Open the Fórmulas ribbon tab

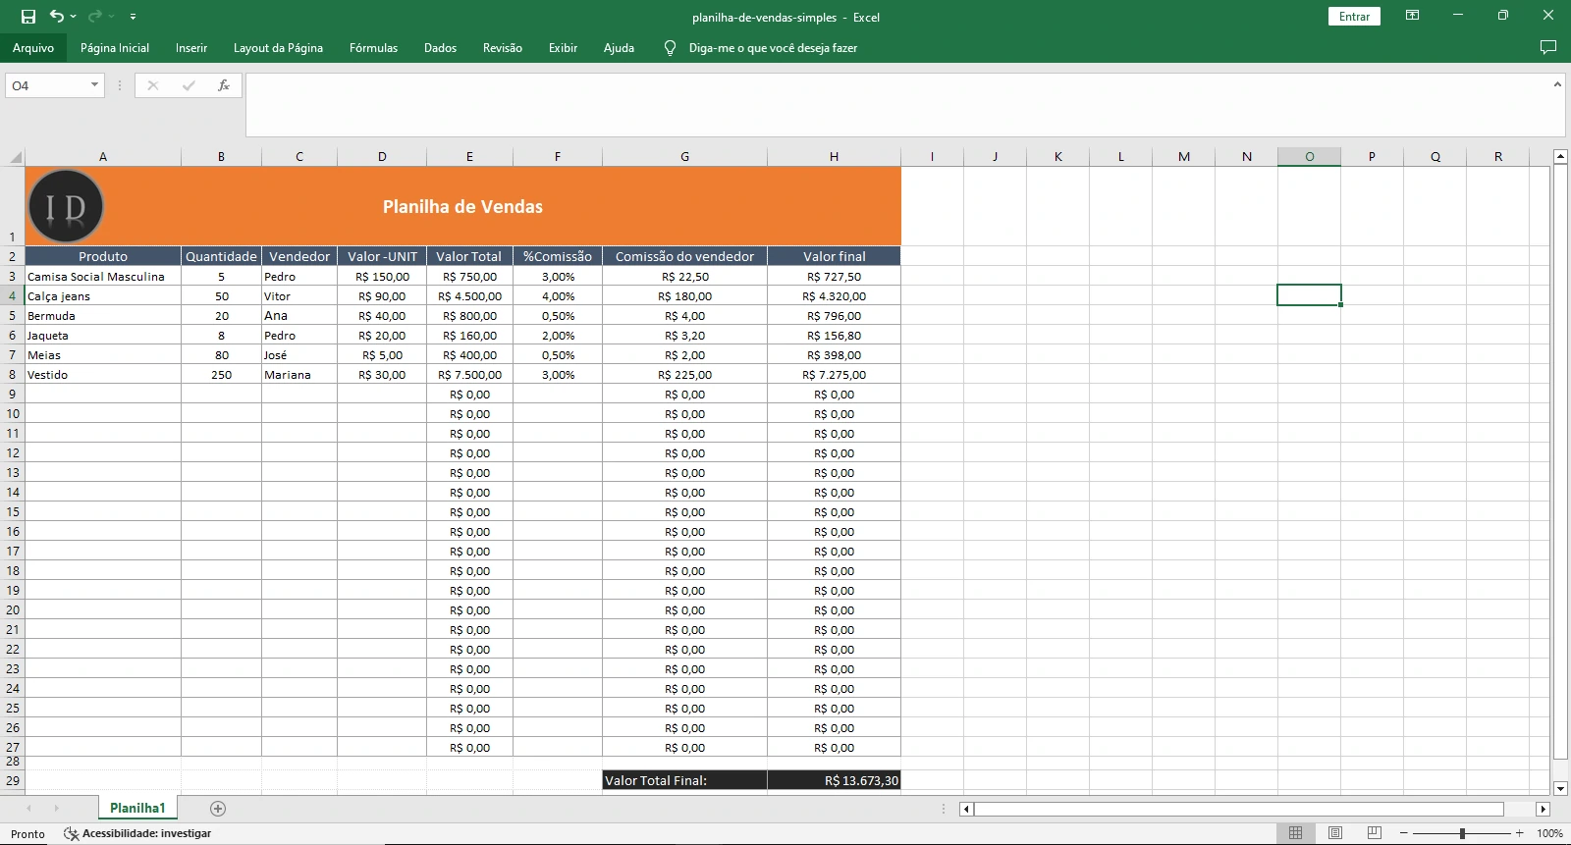point(373,48)
